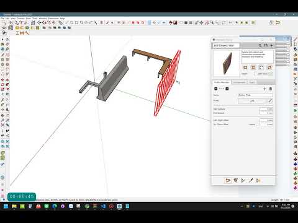Activate the Orbit tool

coord(2,115)
